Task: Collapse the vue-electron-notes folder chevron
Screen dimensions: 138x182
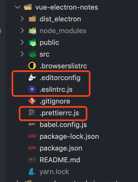Action: tap(18, 7)
